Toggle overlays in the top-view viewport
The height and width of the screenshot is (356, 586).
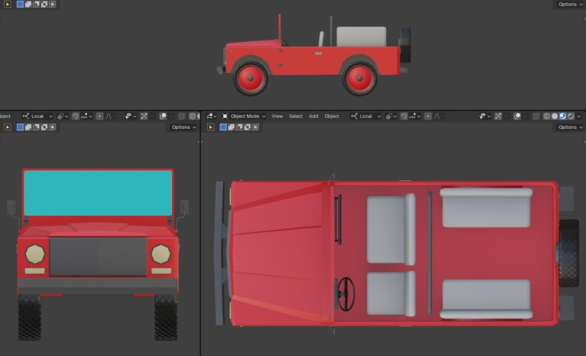click(x=517, y=116)
